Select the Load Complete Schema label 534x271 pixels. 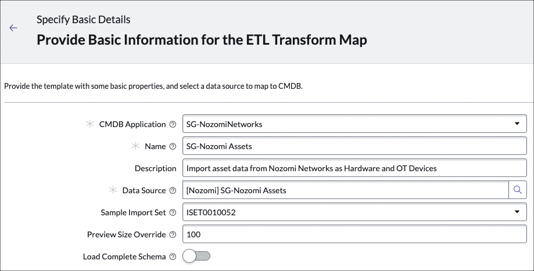[x=124, y=256]
